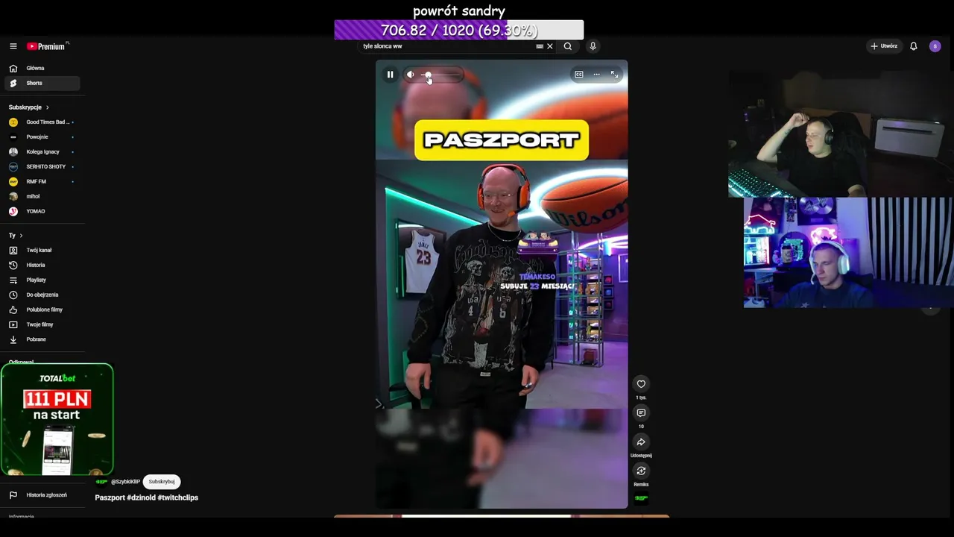Open Polubione filmy liked videos
Screen dimensions: 954x537
click(x=42, y=310)
